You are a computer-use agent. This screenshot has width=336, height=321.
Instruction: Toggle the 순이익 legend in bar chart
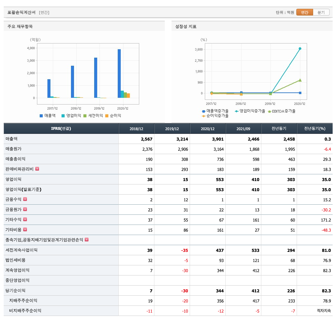click(x=113, y=116)
